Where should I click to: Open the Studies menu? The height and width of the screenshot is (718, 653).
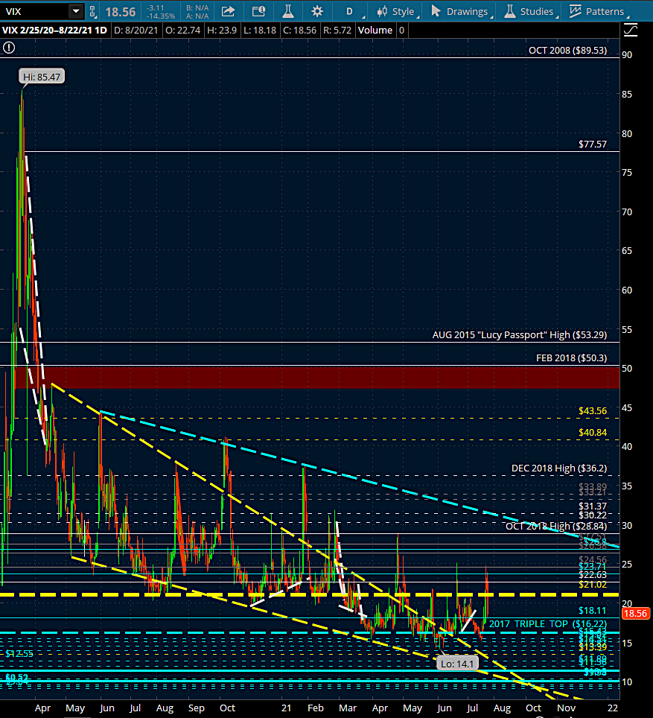coord(529,11)
